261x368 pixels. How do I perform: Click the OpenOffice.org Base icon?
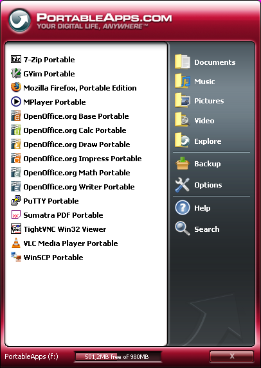tap(16, 116)
